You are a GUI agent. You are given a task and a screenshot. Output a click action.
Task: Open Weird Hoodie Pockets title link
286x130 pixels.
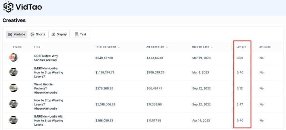point(46,88)
